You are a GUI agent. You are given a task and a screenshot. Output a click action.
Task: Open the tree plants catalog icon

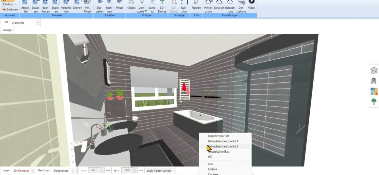click(374, 102)
